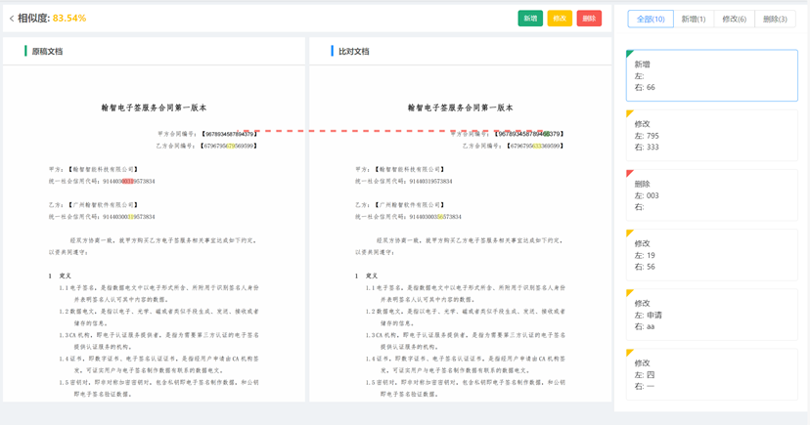Click the 原稿文档 panel header

[x=47, y=51]
